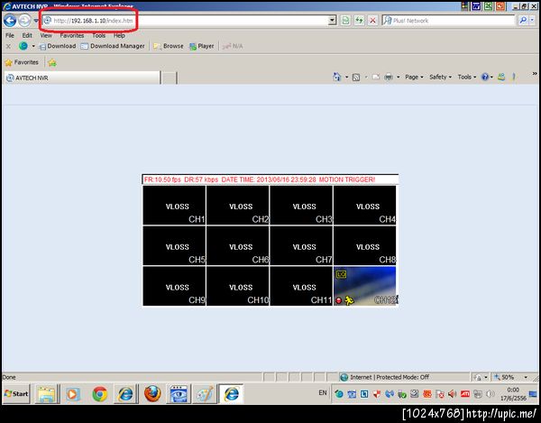The image size is (541, 423).
Task: Click the Windows Start button
Action: 16,393
